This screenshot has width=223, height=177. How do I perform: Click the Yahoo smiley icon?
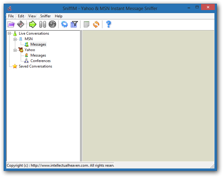(21, 50)
